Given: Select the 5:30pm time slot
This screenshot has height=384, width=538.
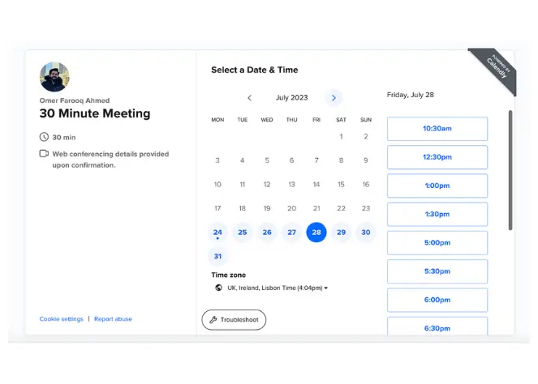Looking at the screenshot, I should click(x=437, y=271).
